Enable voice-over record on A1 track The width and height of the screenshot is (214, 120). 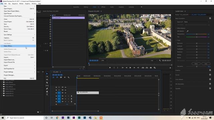point(71,96)
